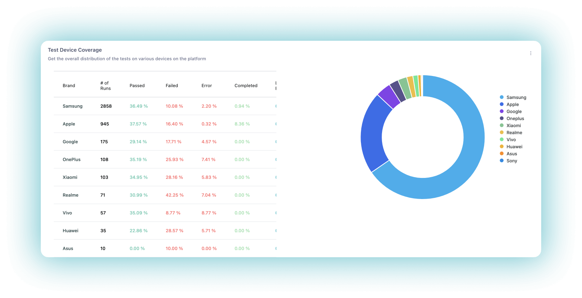Click the Xiaomi legend color dot
Viewport: 582px width, 298px height.
pos(502,126)
